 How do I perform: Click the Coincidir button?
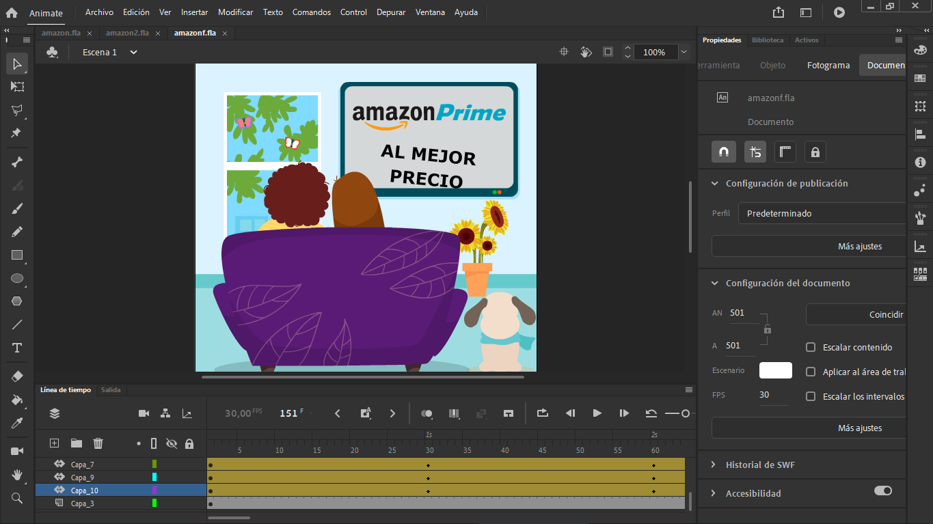point(856,315)
